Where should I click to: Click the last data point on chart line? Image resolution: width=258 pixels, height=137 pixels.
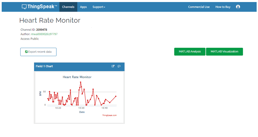tap(116, 96)
